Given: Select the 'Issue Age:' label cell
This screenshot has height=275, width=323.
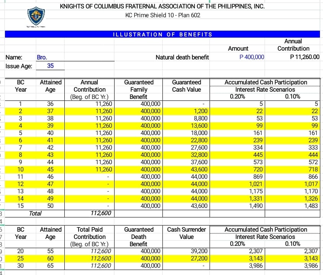Looking at the screenshot, I should (19, 66).
